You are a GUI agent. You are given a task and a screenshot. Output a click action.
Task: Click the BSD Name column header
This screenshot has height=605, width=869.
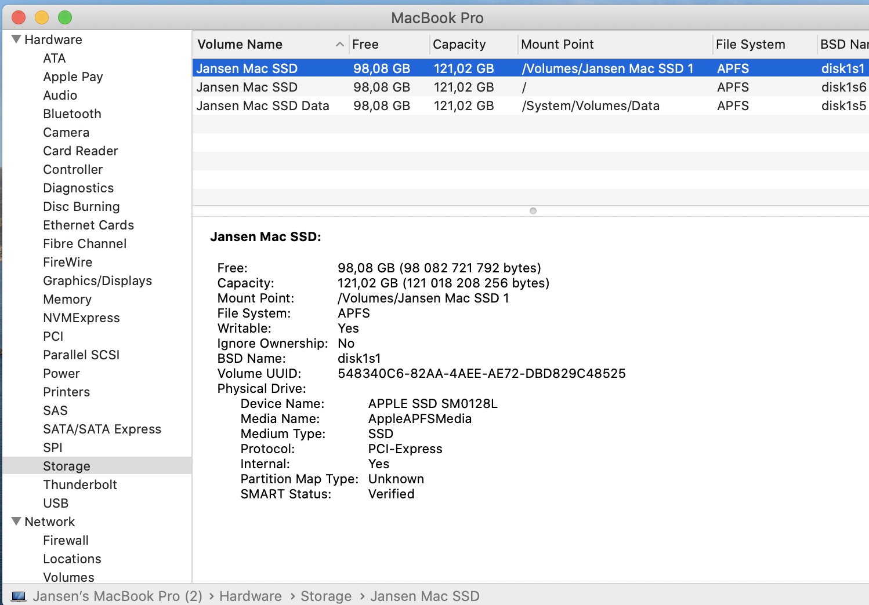click(x=843, y=45)
